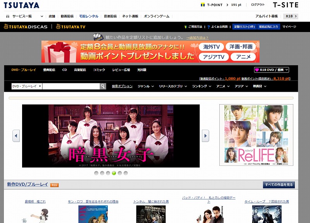Viewport: 310px width, 223px height.
Task: Expand the ランキング dropdown menu
Action: point(201,86)
